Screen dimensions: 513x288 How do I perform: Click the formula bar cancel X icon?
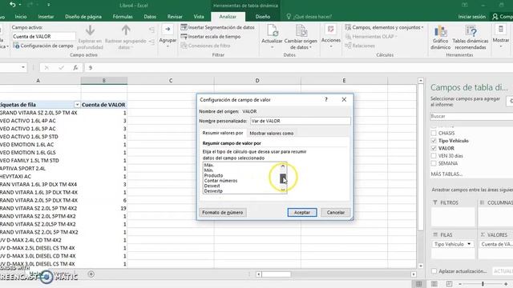pyautogui.click(x=46, y=67)
